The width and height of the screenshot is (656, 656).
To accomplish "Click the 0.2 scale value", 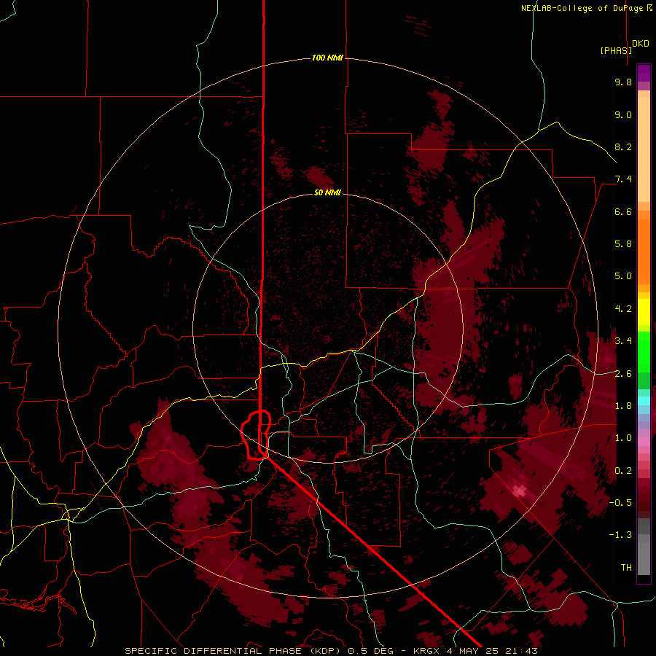I will click(x=623, y=471).
